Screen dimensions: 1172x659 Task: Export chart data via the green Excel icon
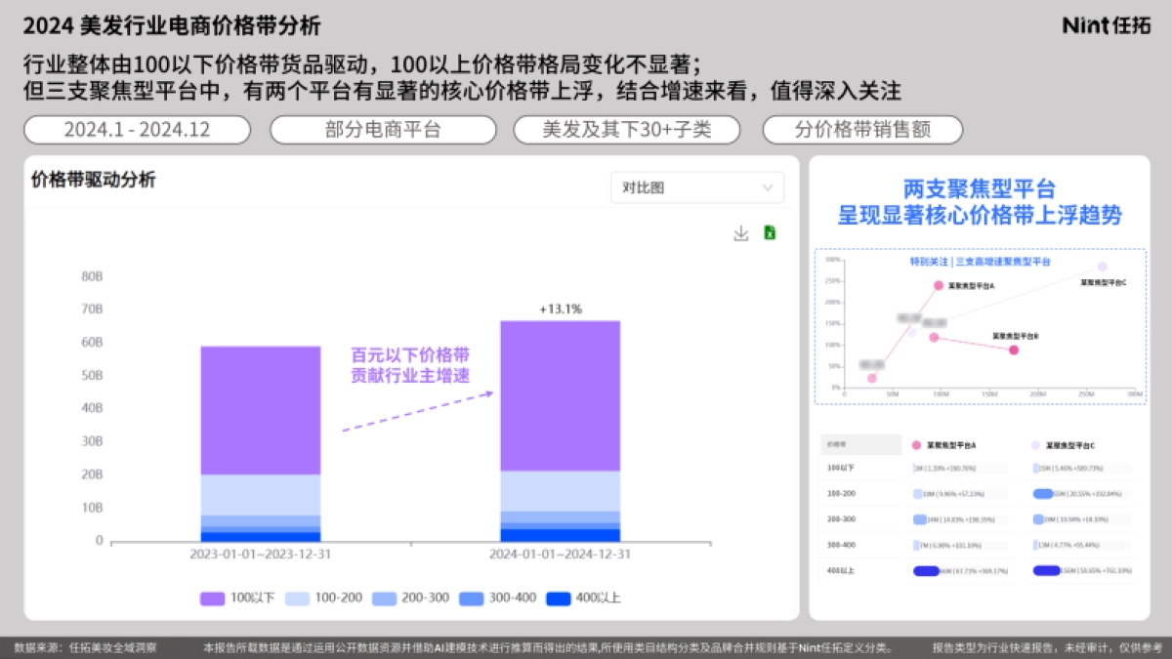(x=770, y=234)
